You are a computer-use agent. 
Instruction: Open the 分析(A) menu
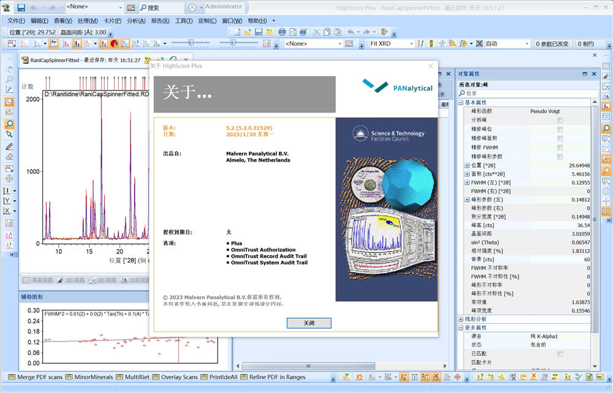(x=136, y=21)
